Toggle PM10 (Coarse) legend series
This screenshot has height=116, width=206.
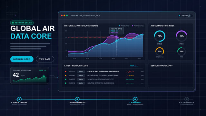pyautogui.click(x=138, y=26)
